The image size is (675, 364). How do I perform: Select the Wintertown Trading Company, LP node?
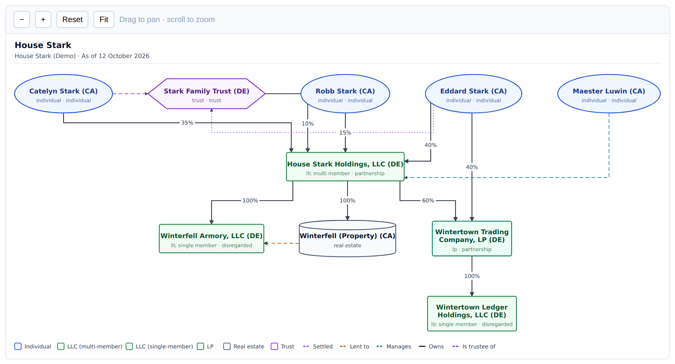(472, 239)
